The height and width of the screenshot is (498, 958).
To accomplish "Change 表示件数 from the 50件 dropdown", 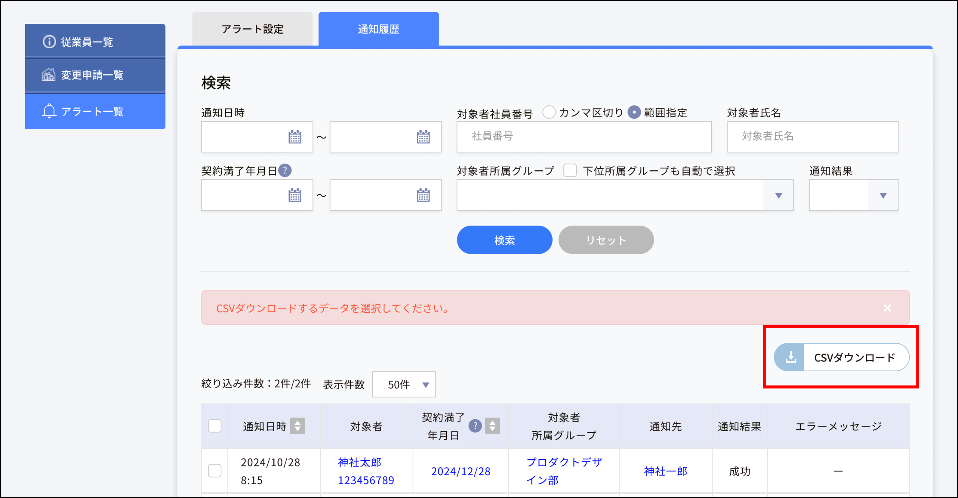I will (404, 385).
